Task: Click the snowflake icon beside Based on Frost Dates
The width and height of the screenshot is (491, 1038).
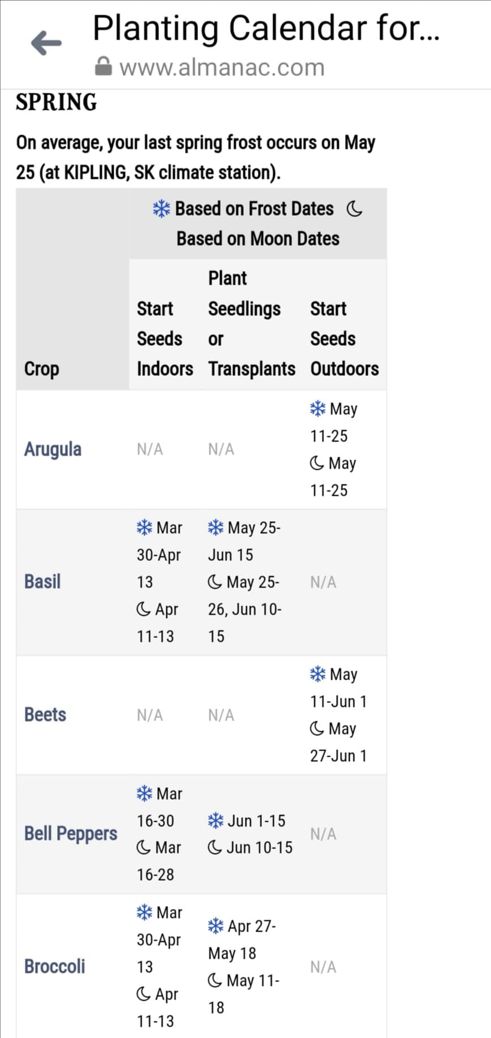Action: [x=161, y=209]
